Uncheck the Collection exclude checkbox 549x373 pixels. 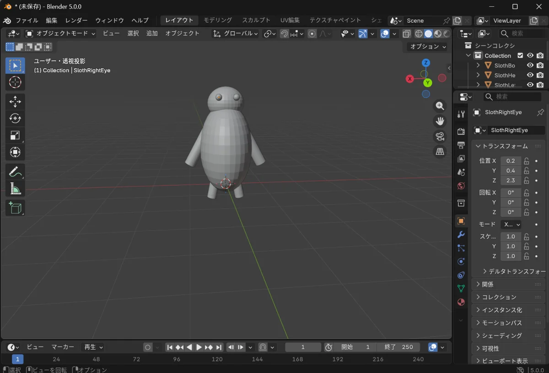pos(520,55)
